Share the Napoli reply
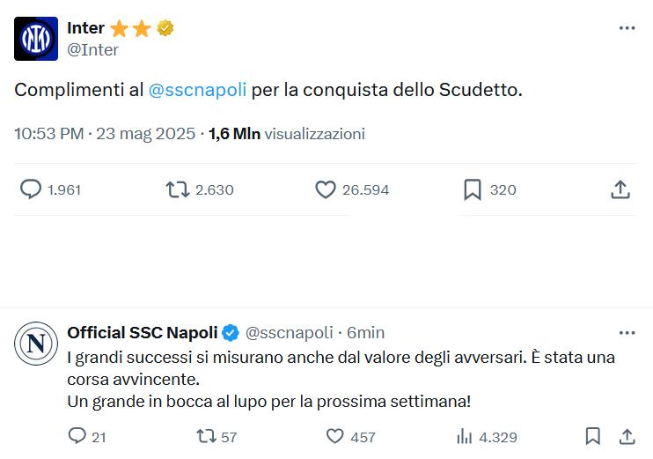Screen dimensions: 653x459 tap(627, 436)
